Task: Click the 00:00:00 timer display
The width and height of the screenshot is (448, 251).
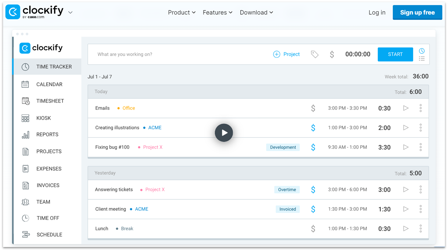Action: coord(358,54)
